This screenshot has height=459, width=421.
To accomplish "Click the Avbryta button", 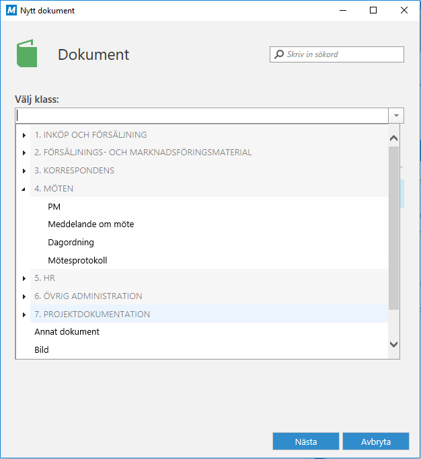I will click(375, 442).
